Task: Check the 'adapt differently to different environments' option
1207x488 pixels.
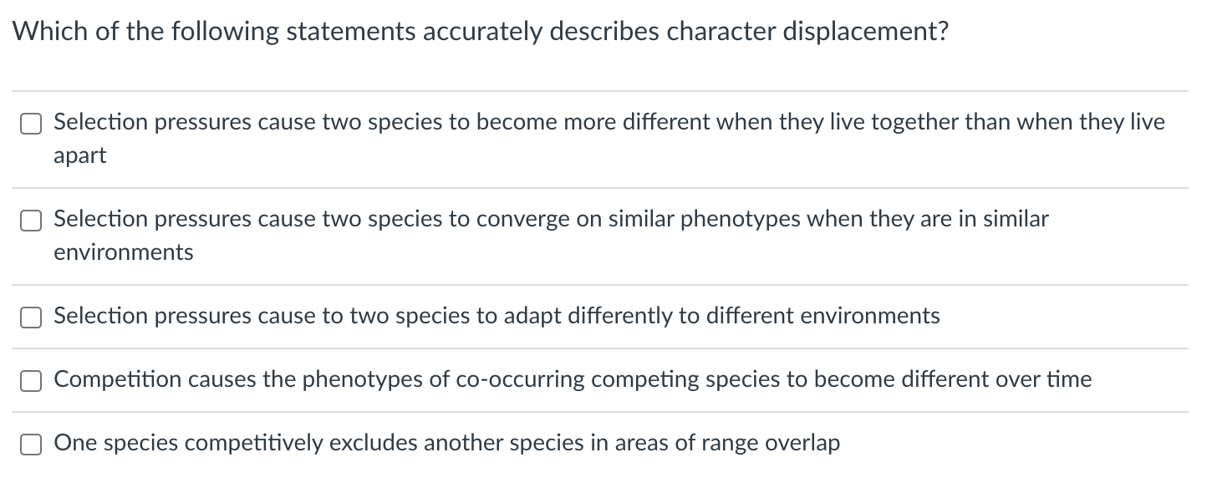Action: pyautogui.click(x=31, y=317)
